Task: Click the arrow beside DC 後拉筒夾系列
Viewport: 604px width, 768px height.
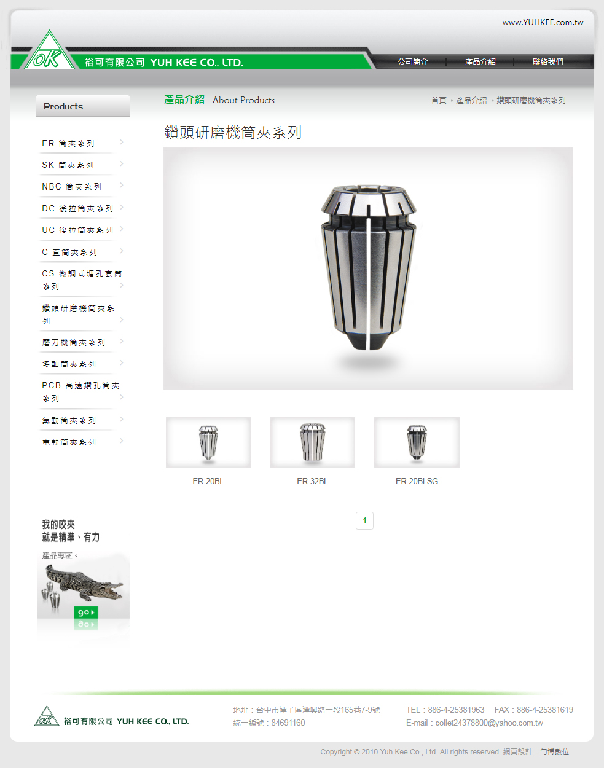Action: click(122, 207)
